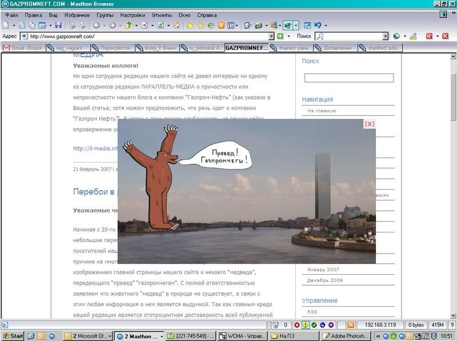This screenshot has width=457, height=341.
Task: Click the RSS link under Управление
Action: pos(312,312)
